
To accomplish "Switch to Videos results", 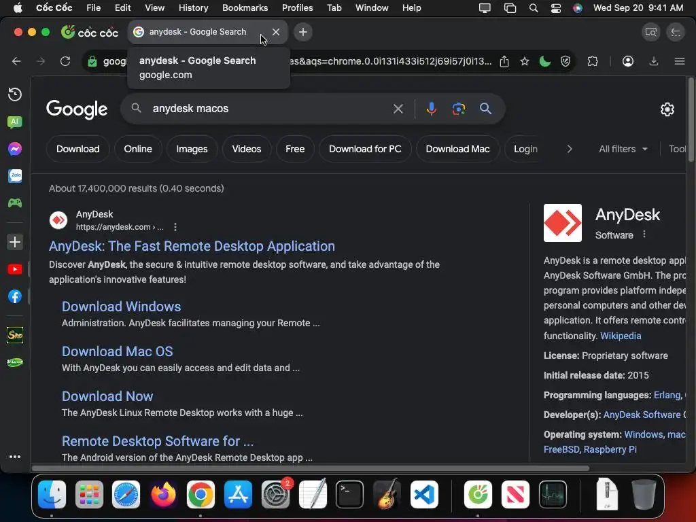I will click(x=246, y=149).
